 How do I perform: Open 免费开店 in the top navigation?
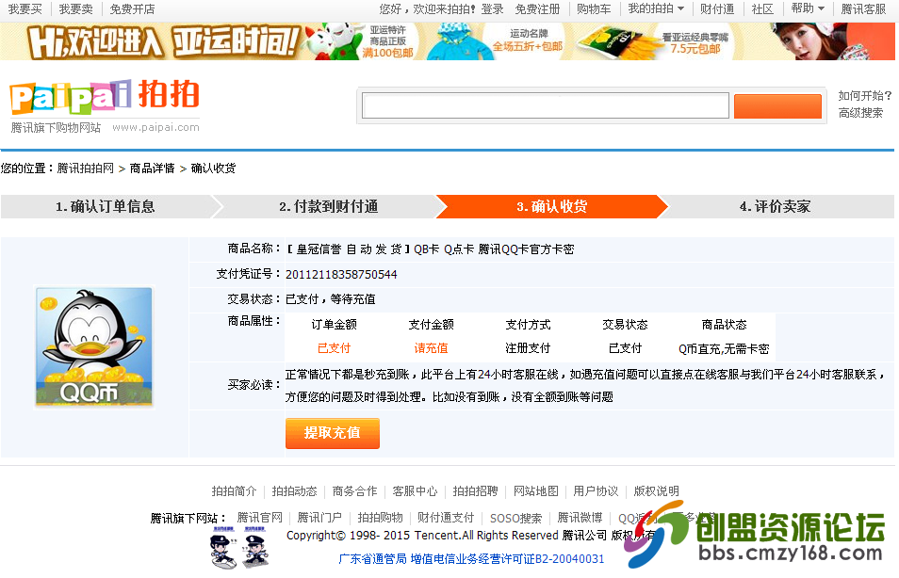point(133,9)
